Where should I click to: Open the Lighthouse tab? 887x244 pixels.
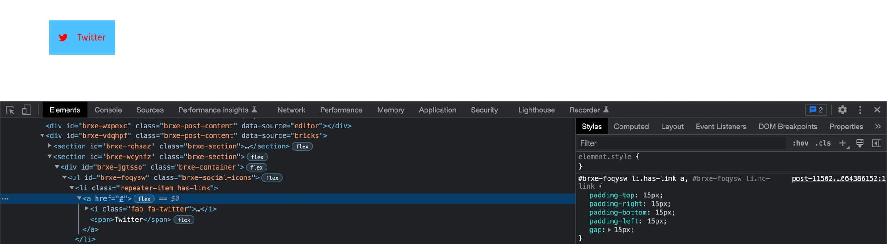[x=536, y=110]
